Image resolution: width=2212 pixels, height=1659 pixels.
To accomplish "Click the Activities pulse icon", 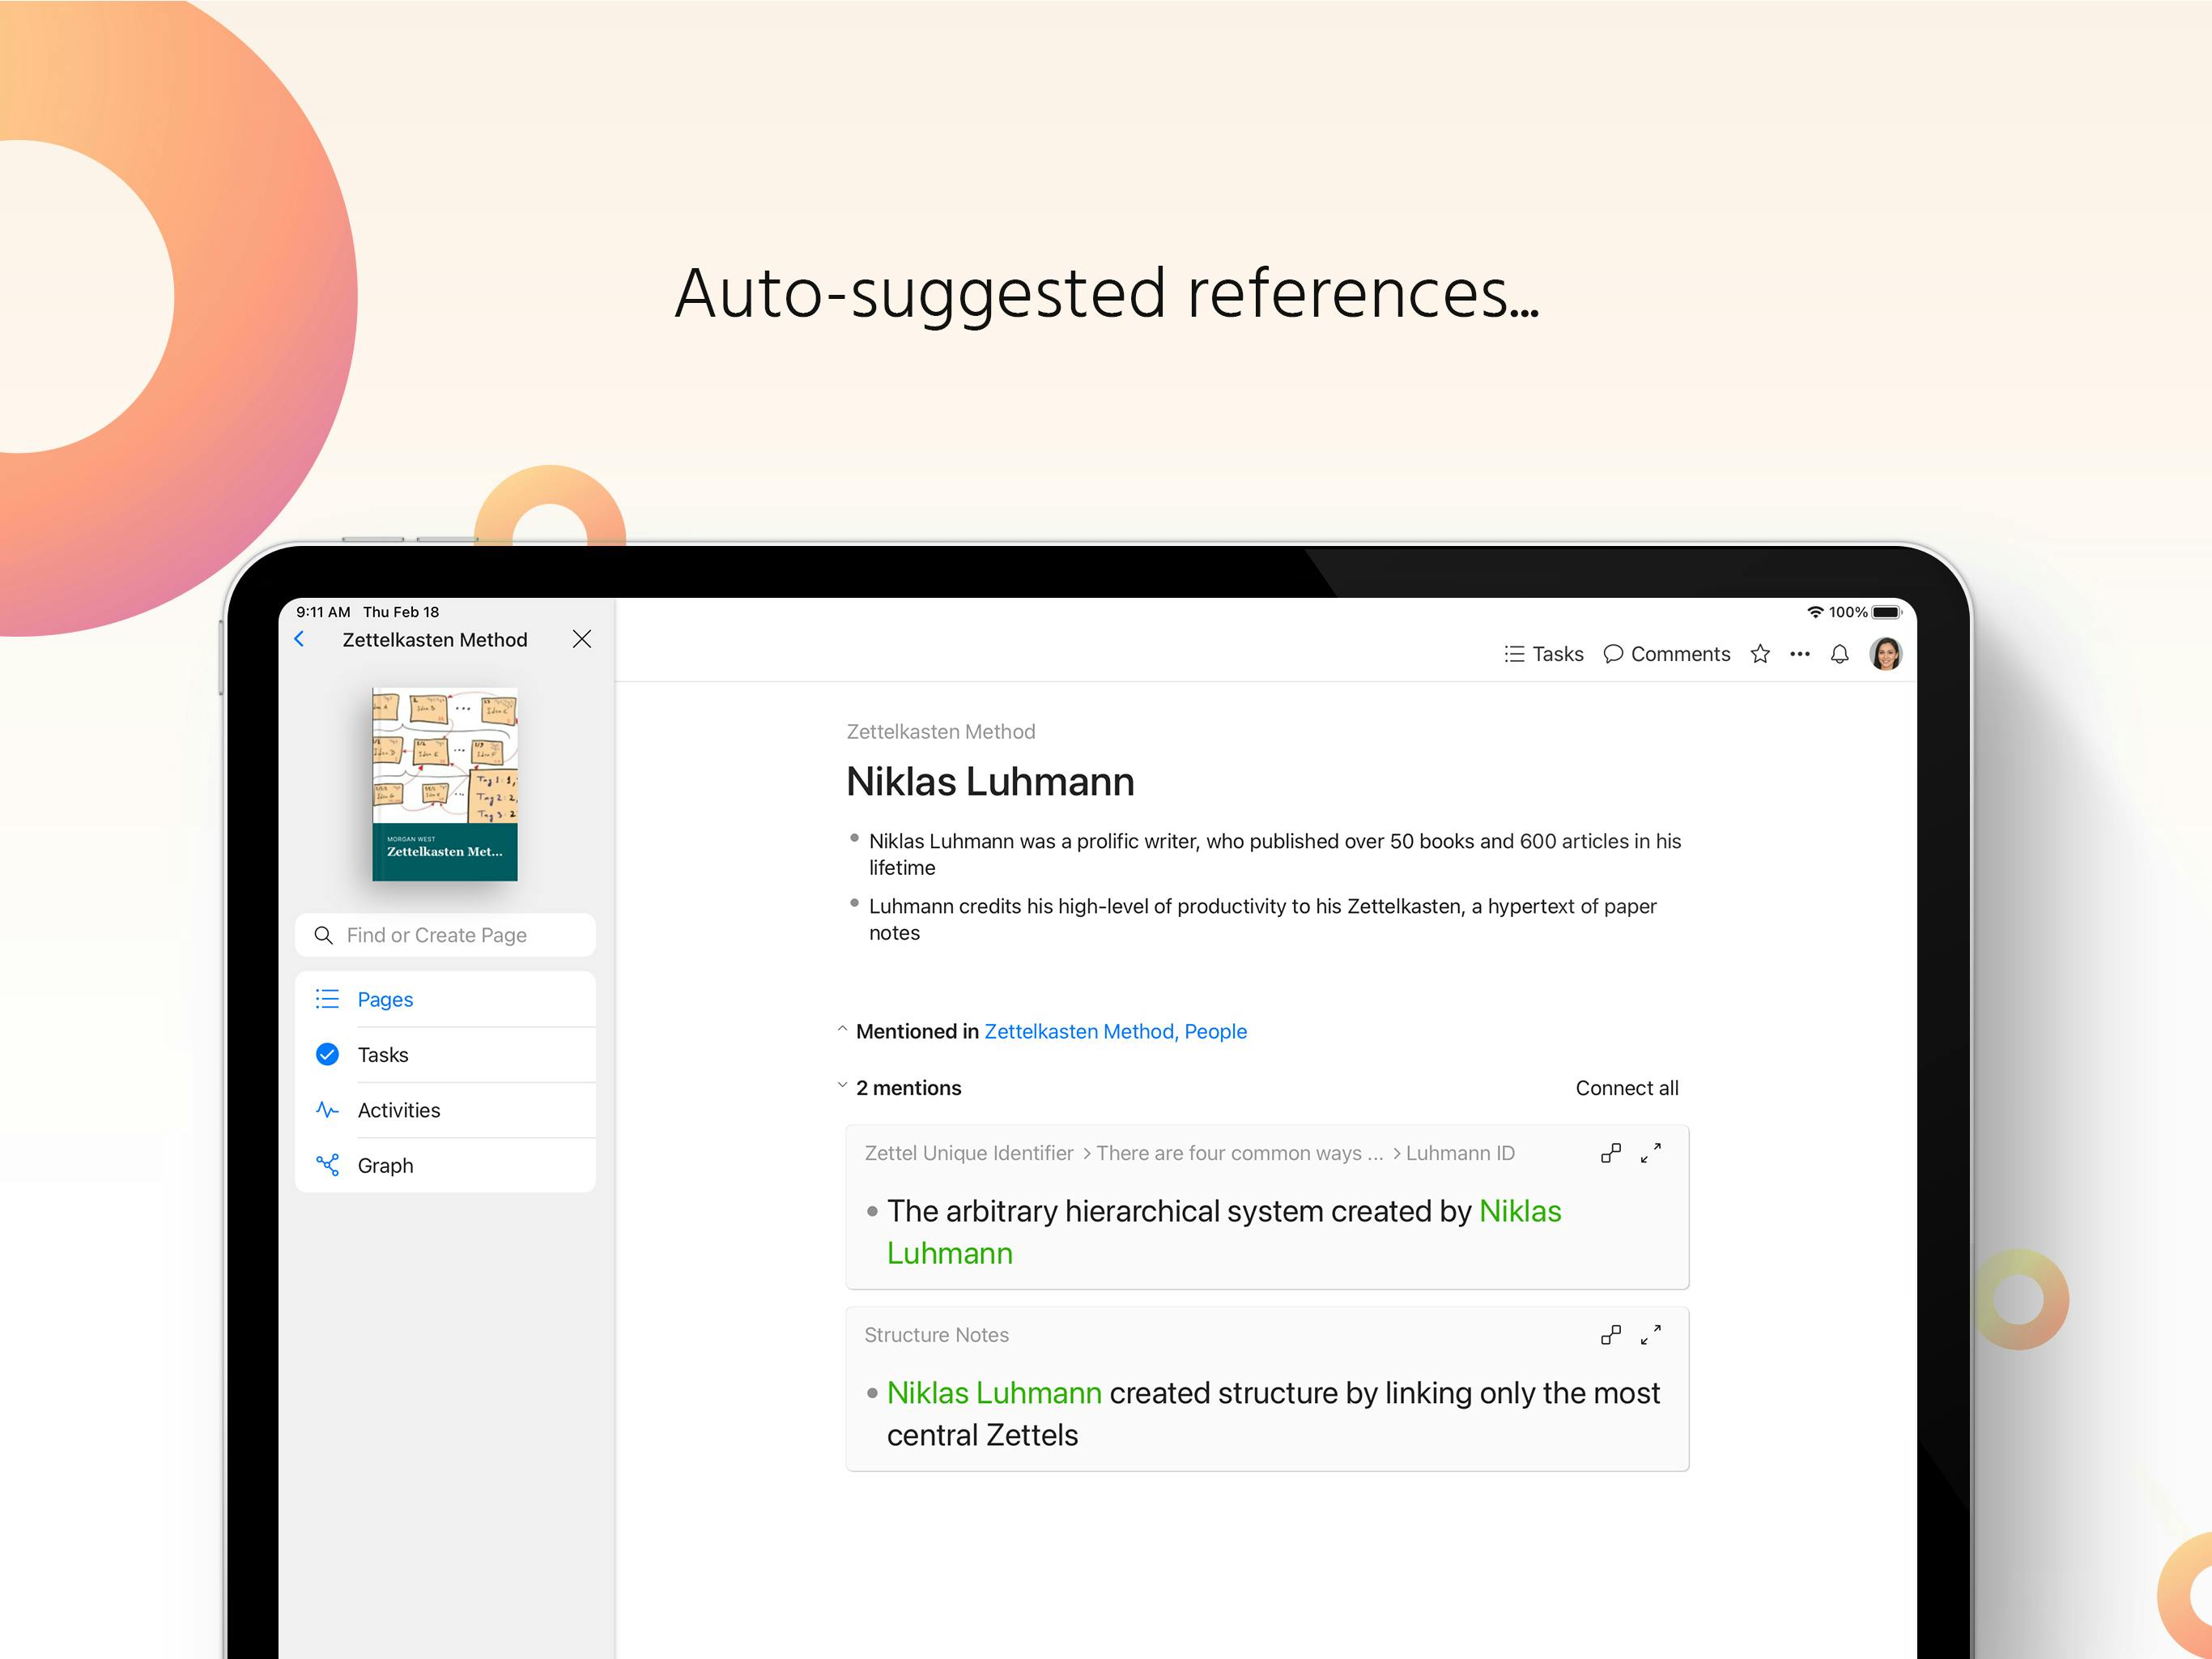I will click(327, 1110).
